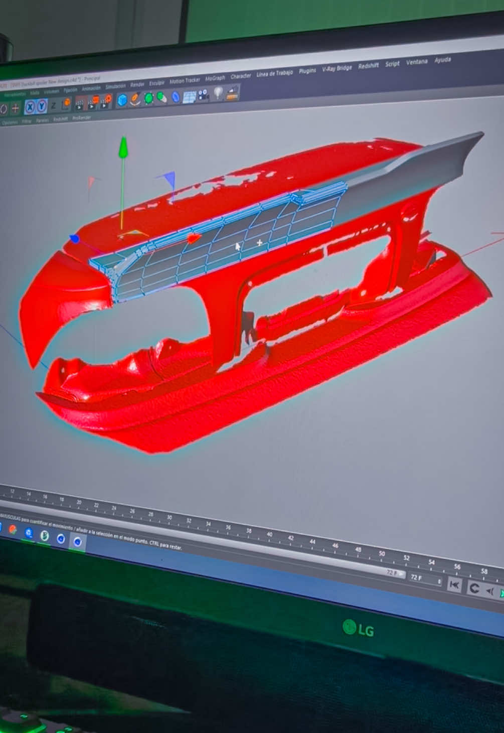
Task: Add a Subdivision Surface generator
Action: [148, 98]
